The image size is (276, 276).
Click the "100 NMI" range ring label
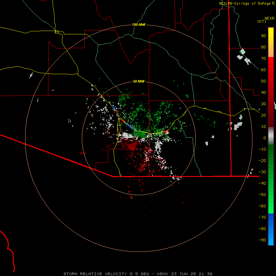pyautogui.click(x=139, y=25)
